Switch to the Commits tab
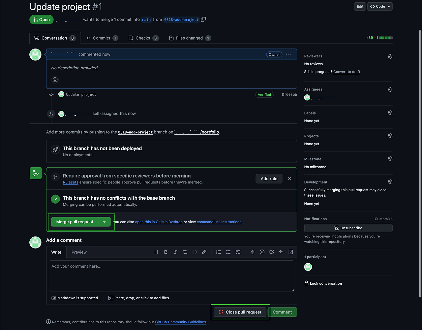 click(102, 38)
